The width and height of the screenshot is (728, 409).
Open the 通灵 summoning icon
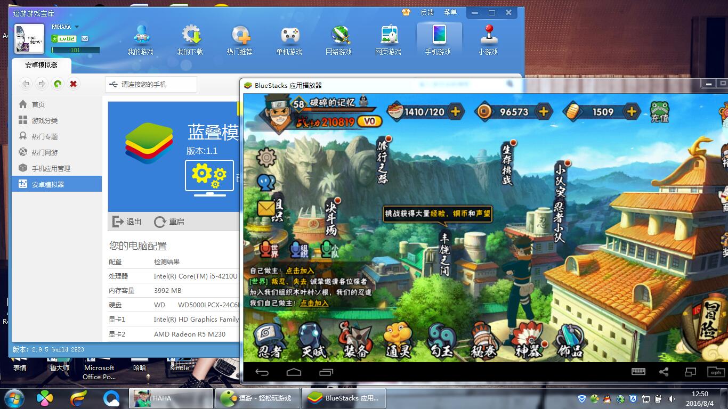tap(398, 340)
